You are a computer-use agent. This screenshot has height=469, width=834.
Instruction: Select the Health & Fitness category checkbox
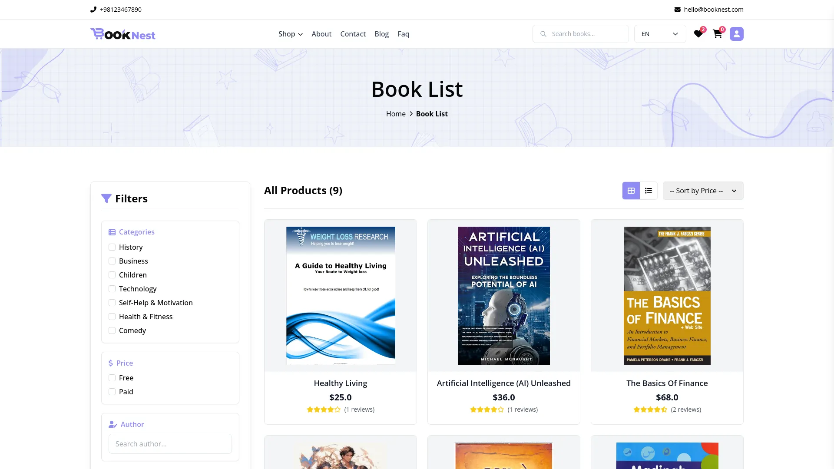tap(112, 317)
